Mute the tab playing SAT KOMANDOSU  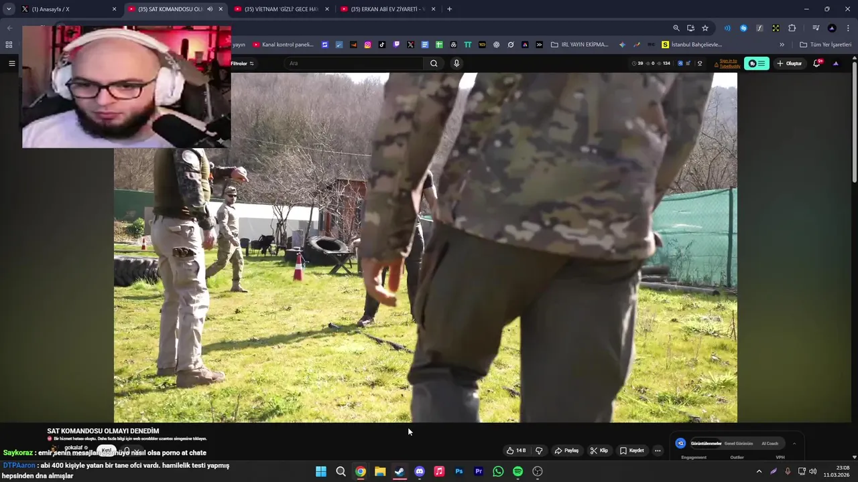[x=210, y=9]
